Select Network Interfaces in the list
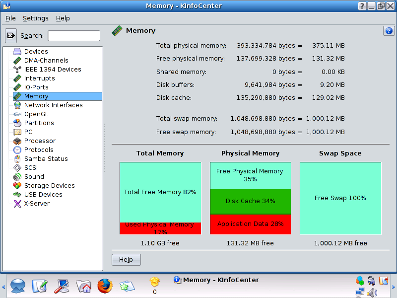Image resolution: width=397 pixels, height=298 pixels. [54, 105]
